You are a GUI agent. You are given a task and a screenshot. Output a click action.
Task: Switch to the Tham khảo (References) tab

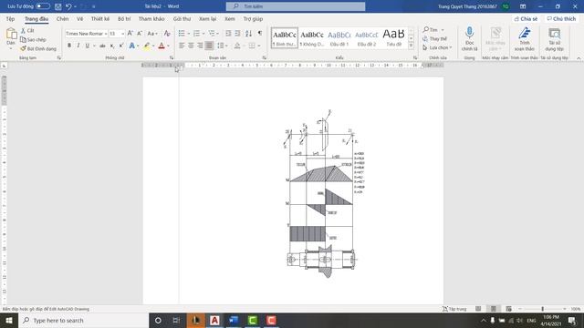tap(151, 18)
